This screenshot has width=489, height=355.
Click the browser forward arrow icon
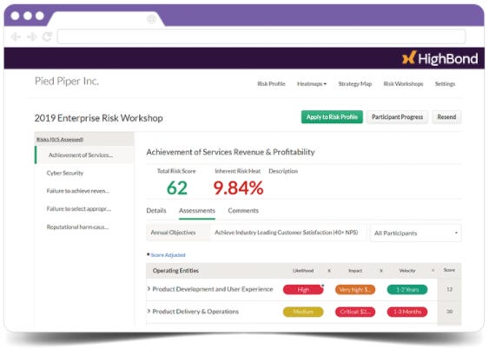pyautogui.click(x=31, y=36)
